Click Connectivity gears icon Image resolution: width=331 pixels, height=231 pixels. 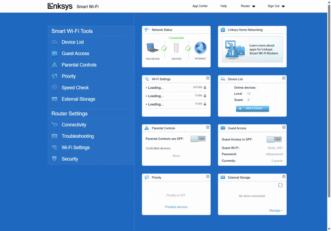[x=55, y=125]
